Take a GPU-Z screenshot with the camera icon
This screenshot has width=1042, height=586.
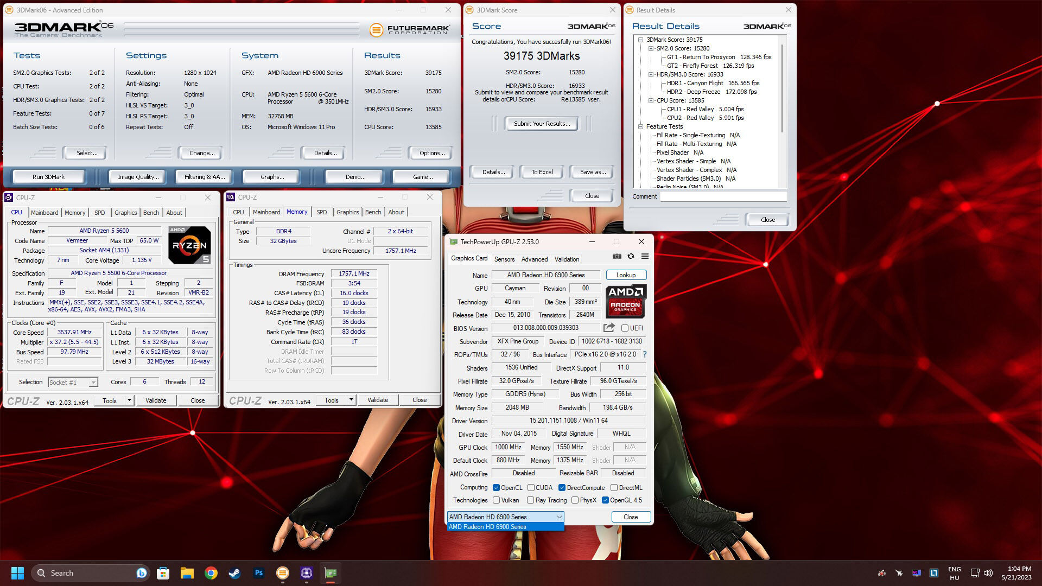(x=617, y=257)
